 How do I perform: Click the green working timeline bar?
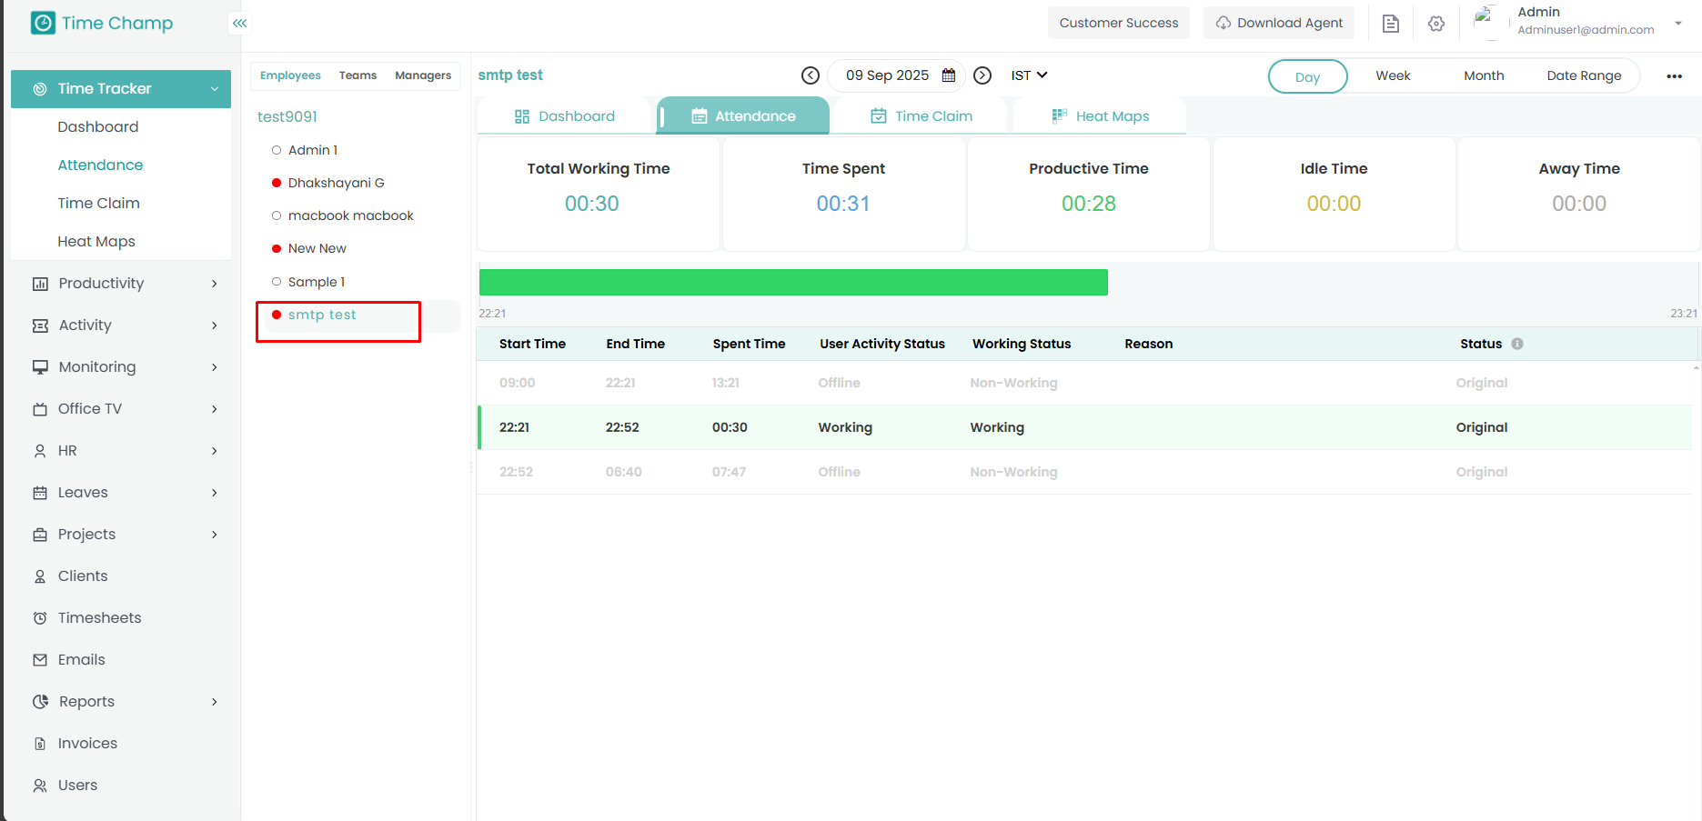click(x=793, y=283)
